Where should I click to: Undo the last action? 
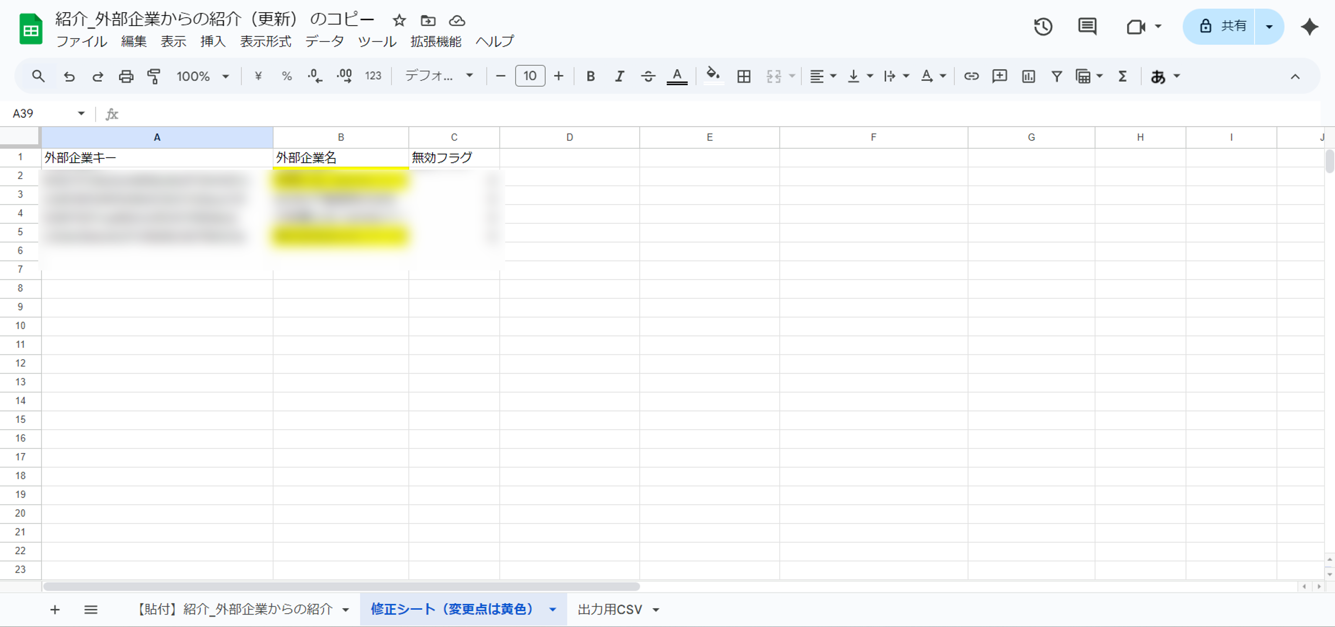pyautogui.click(x=70, y=76)
